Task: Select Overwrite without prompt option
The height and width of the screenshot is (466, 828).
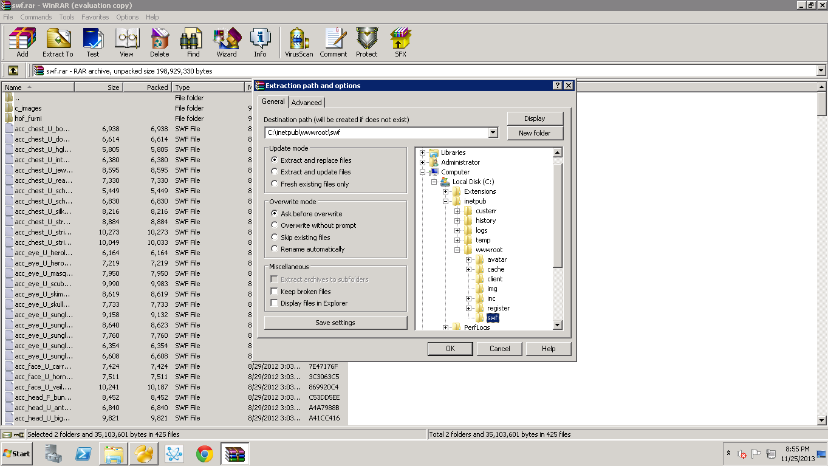Action: [275, 225]
